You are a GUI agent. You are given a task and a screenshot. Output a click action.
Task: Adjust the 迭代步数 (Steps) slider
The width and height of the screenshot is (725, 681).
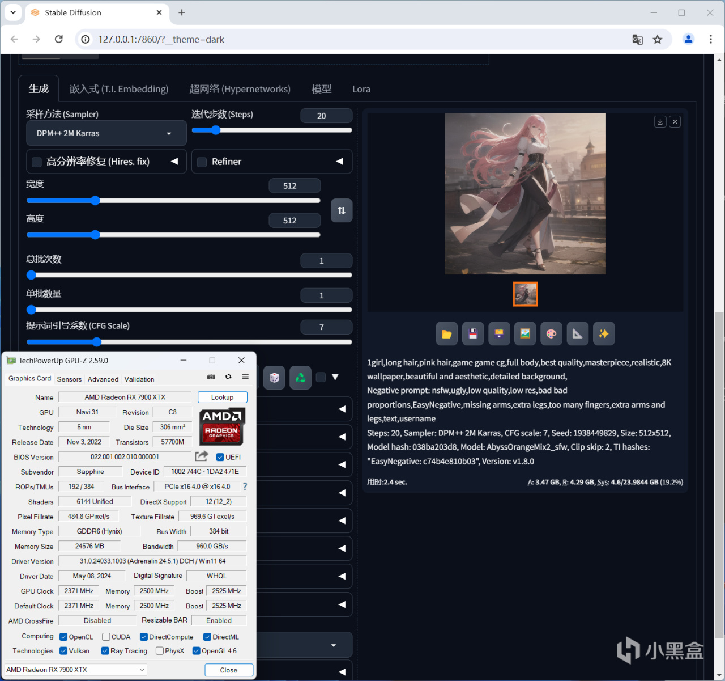[x=272, y=130]
